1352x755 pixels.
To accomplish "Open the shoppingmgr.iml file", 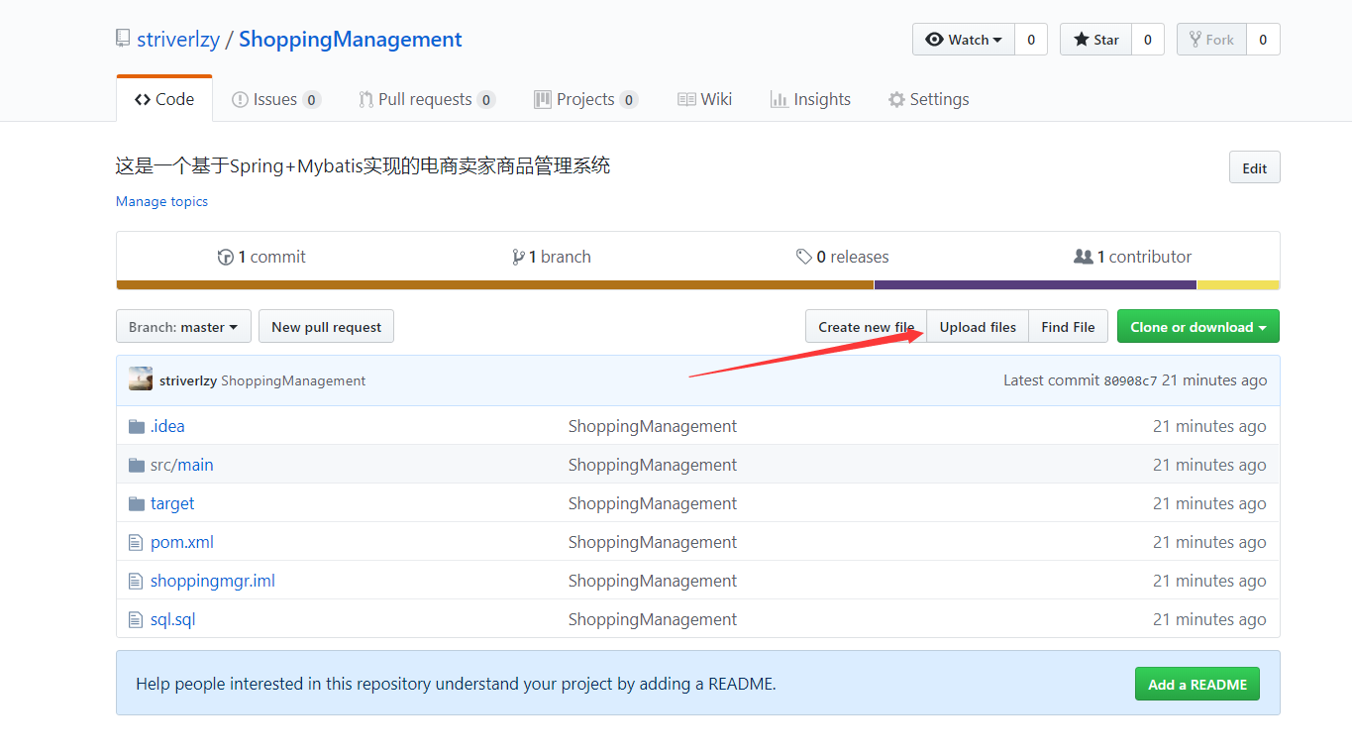I will click(213, 581).
